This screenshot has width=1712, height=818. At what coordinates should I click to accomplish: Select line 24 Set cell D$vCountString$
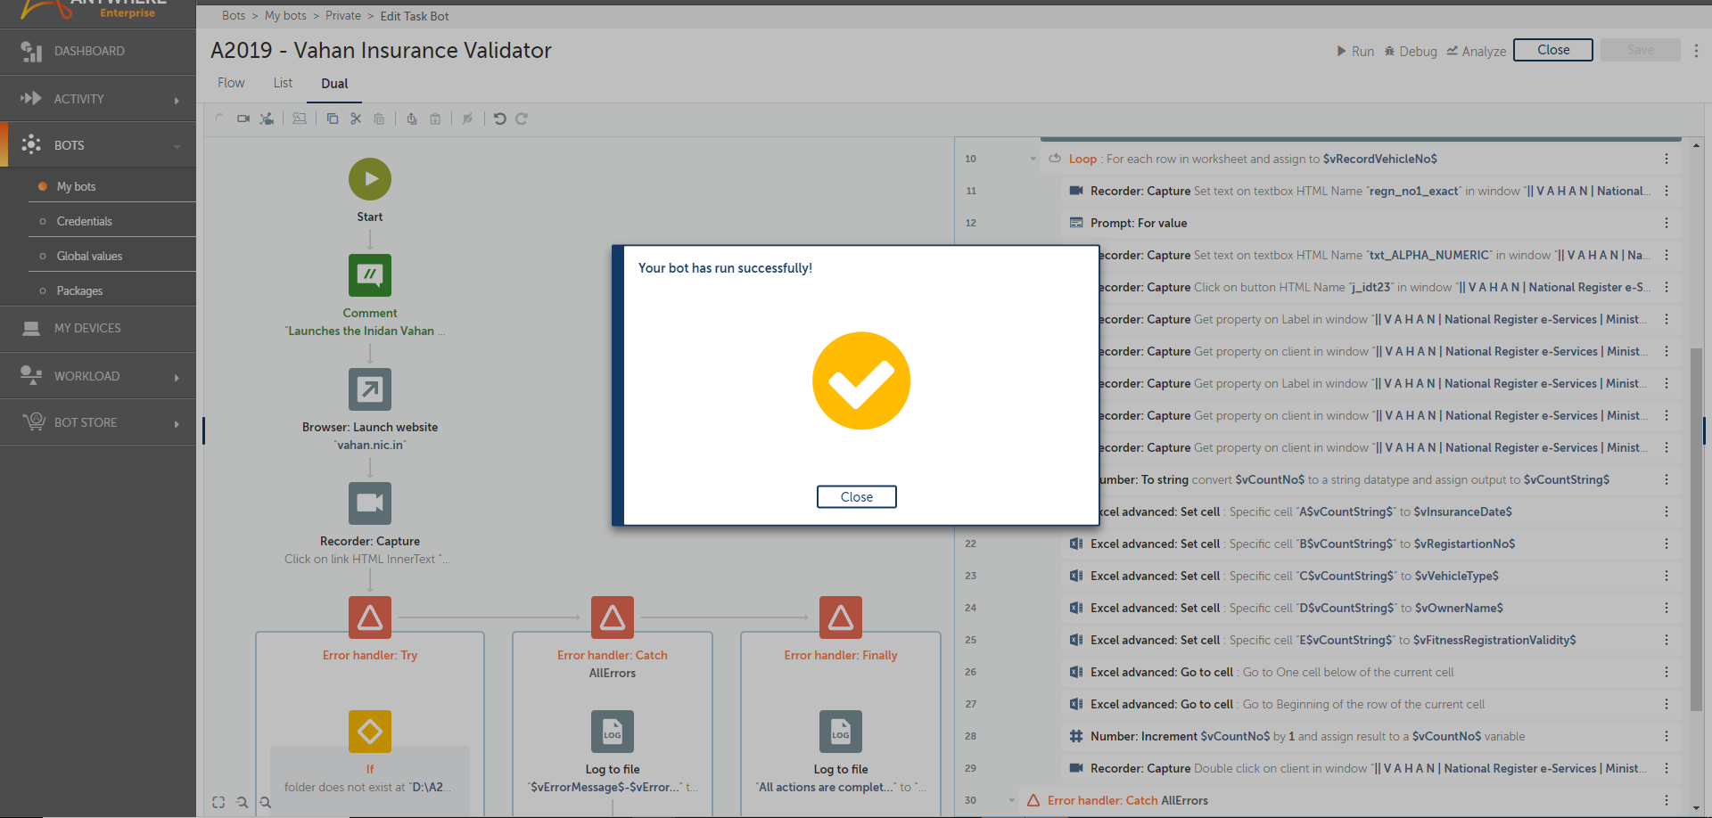pyautogui.click(x=1371, y=608)
